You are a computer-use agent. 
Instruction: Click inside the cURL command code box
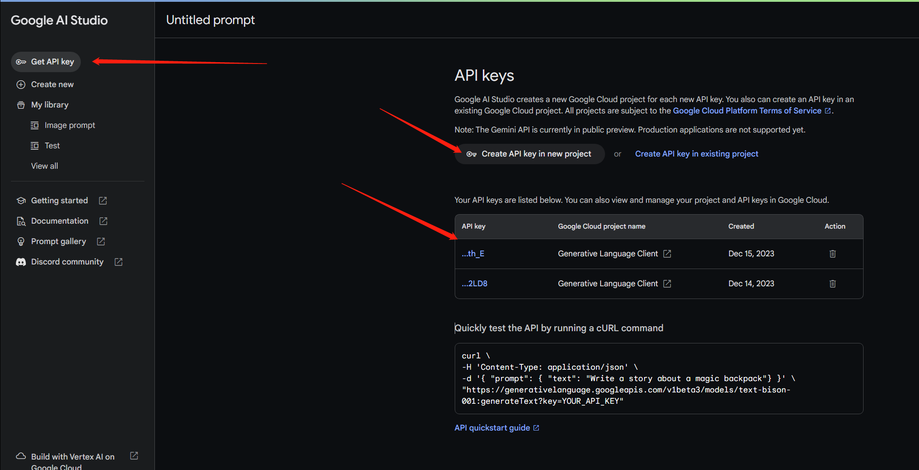coord(659,378)
